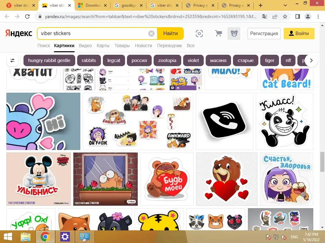The image size is (325, 243).
Task: Open the Товары category
Action: coord(122,46)
